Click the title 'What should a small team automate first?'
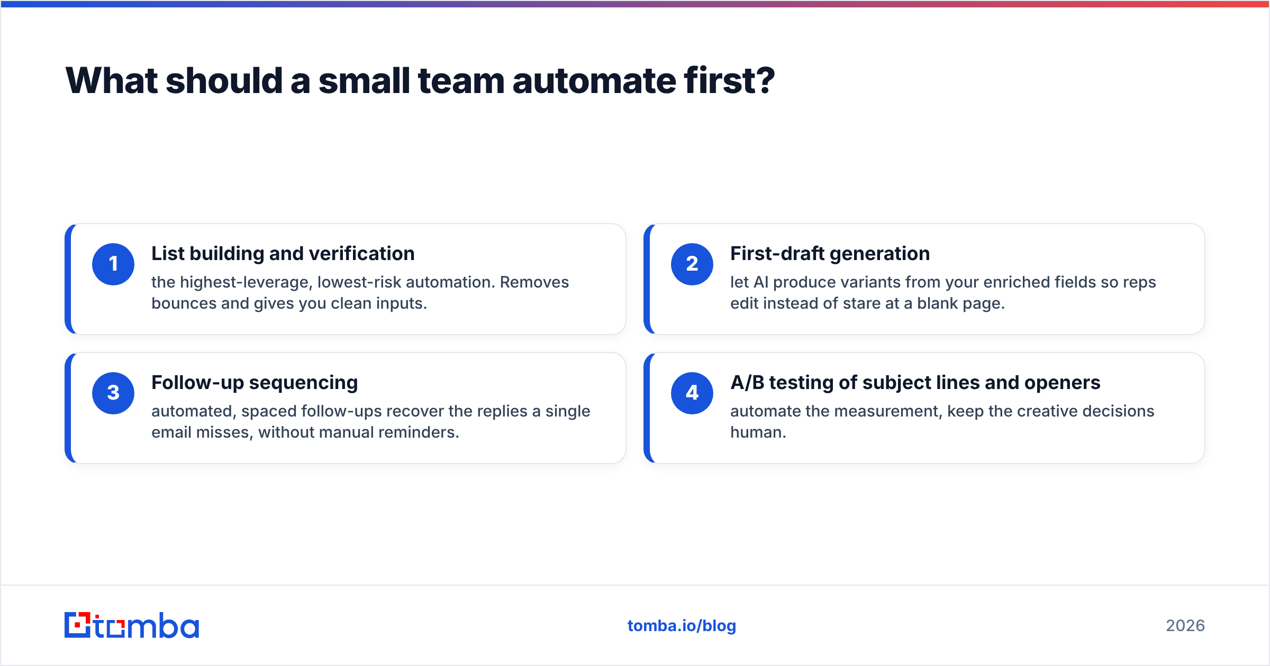 (420, 81)
